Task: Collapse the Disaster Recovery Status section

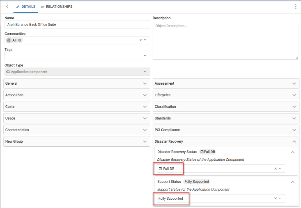Action: click(x=293, y=152)
